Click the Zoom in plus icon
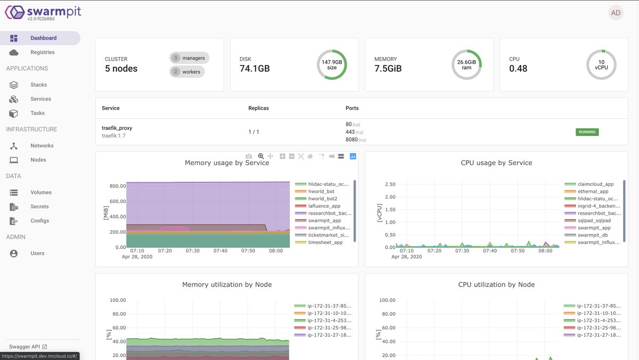Image resolution: width=639 pixels, height=360 pixels. (283, 156)
